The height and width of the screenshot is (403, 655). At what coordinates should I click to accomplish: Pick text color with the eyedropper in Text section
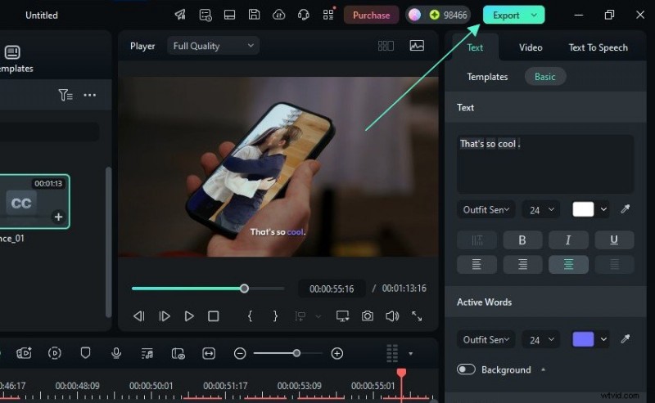click(x=625, y=209)
